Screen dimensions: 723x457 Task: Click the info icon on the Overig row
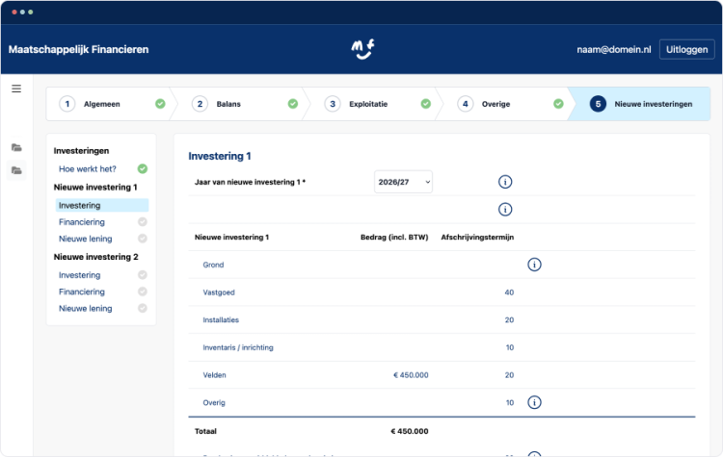click(534, 402)
